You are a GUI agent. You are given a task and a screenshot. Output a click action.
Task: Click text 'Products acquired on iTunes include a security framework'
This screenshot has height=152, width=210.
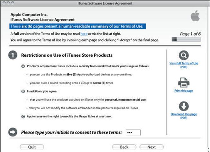pyautogui.click(x=88, y=66)
